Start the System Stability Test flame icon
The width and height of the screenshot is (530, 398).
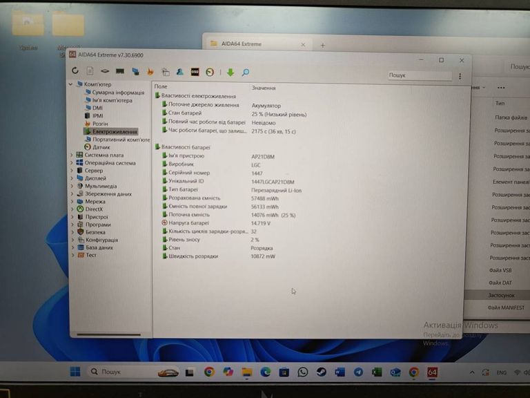point(150,71)
